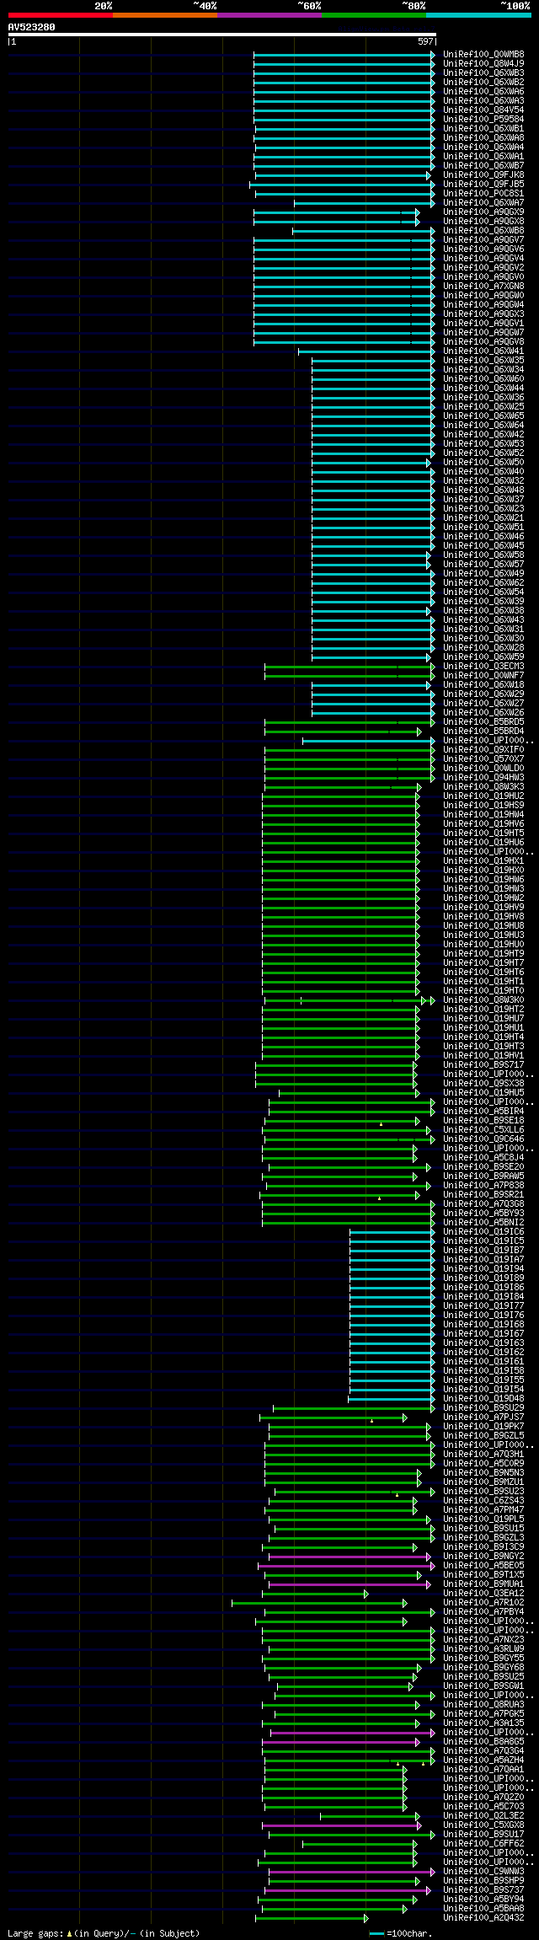Open the UniRef100_B9SE18 hit label
The image size is (539, 1940).
click(x=483, y=1121)
